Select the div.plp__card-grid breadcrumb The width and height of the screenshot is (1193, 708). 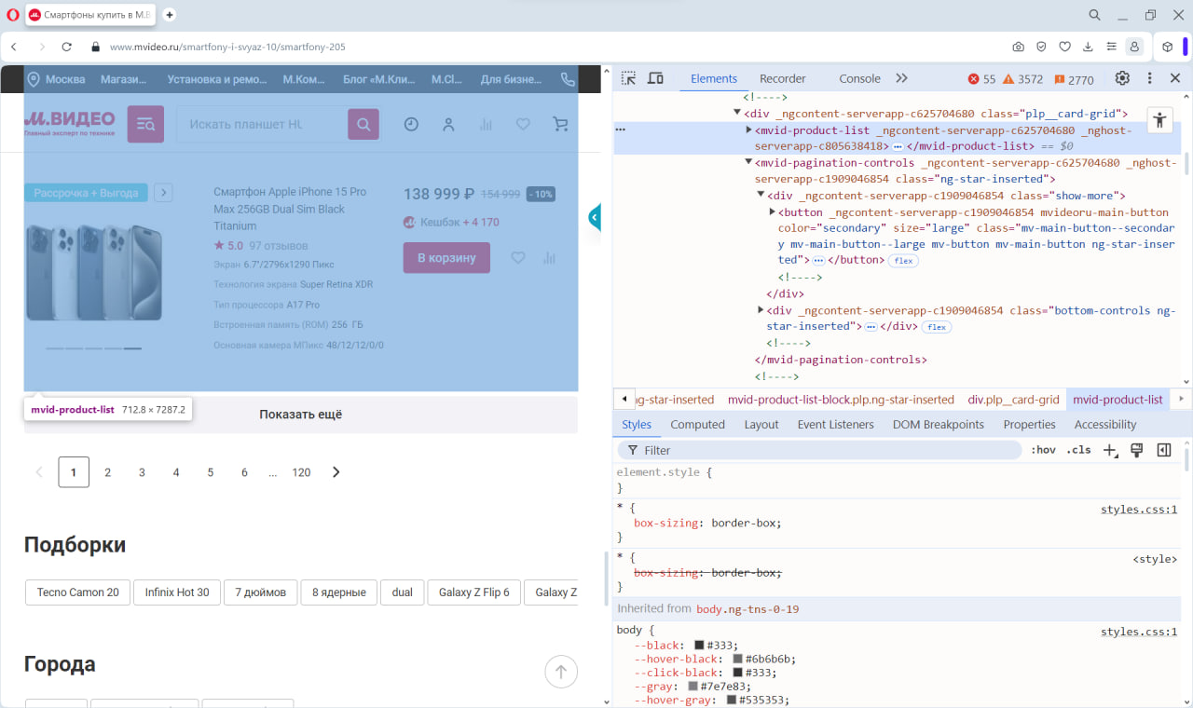pos(1013,400)
